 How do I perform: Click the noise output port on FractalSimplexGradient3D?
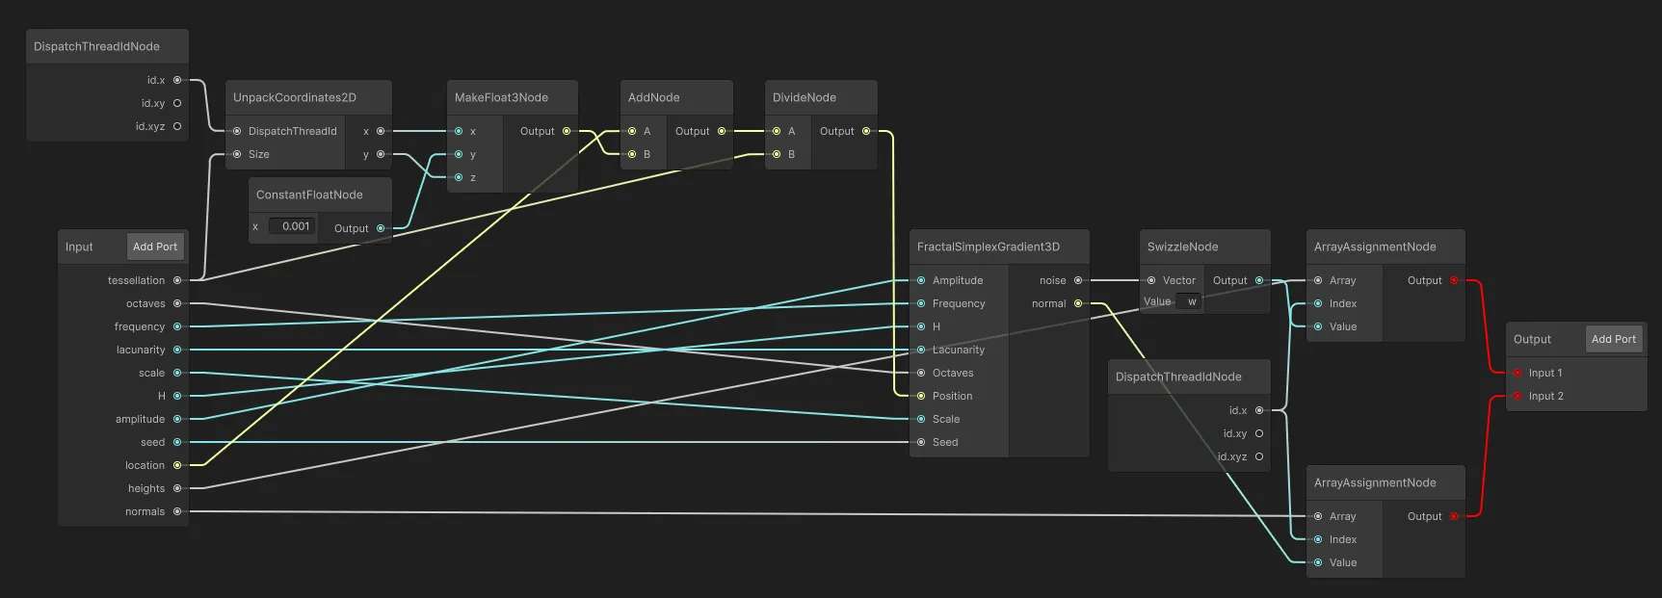(1078, 280)
